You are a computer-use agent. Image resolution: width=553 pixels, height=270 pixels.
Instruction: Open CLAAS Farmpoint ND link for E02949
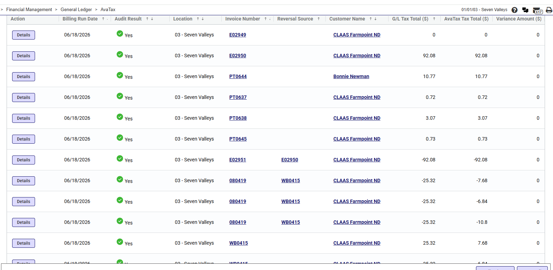pyautogui.click(x=357, y=35)
